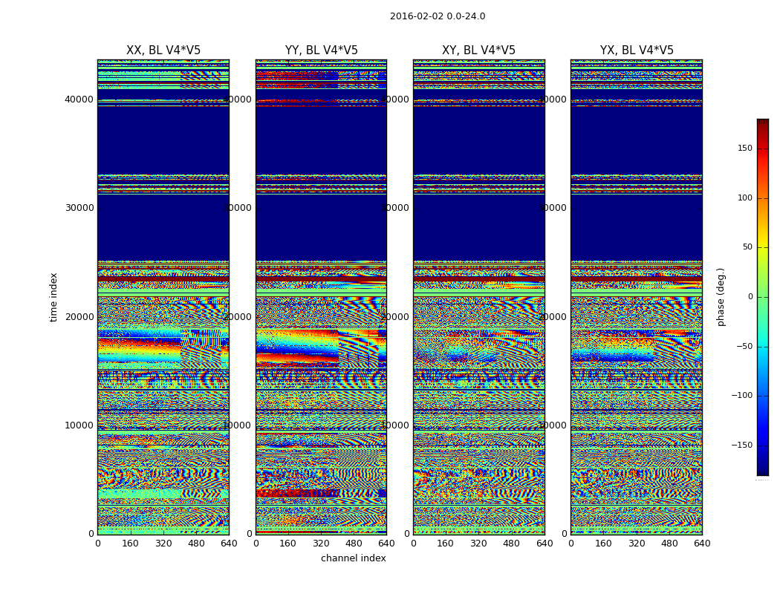Screen dimensions: 780x594
Task: Select the 'YX, BL V4*V5' subplot title
Action: pos(637,50)
